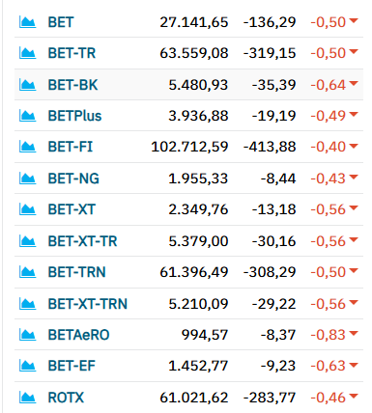Click the red down arrow beside -0,83
The image size is (372, 413).
[x=354, y=333]
